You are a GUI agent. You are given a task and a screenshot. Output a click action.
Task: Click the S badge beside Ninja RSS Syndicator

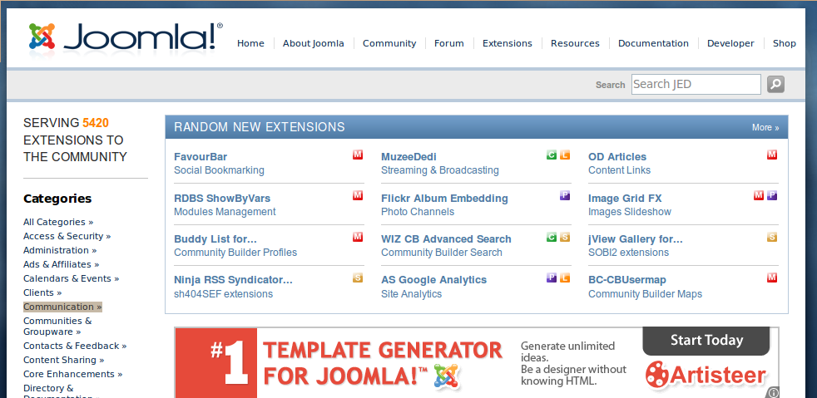coord(358,278)
